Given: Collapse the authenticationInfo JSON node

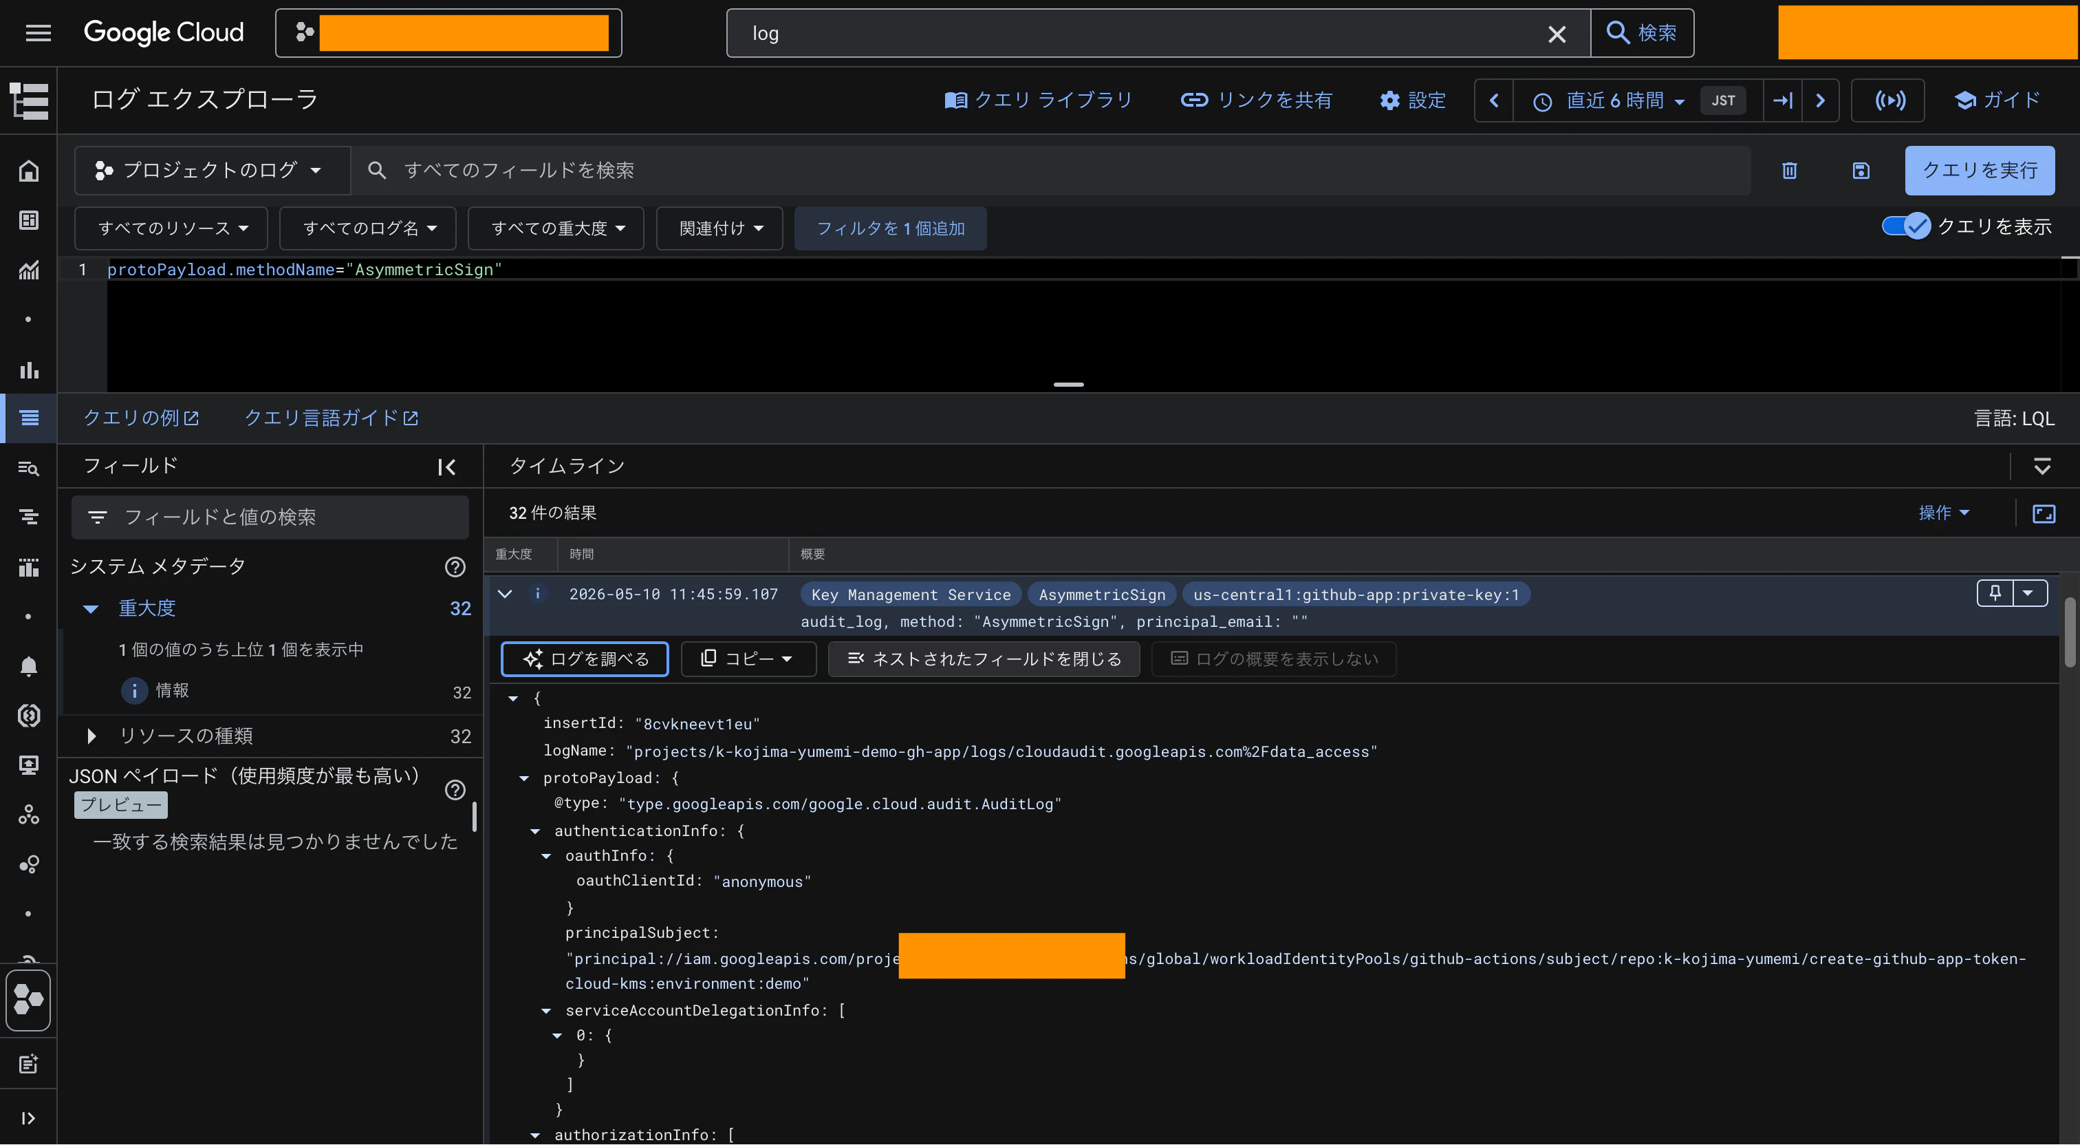Looking at the screenshot, I should tap(534, 831).
